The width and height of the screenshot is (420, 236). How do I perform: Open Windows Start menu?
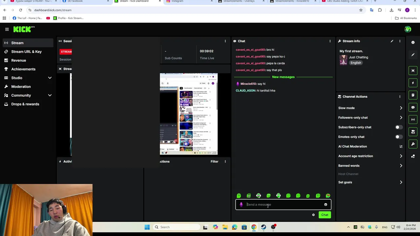[147, 227]
